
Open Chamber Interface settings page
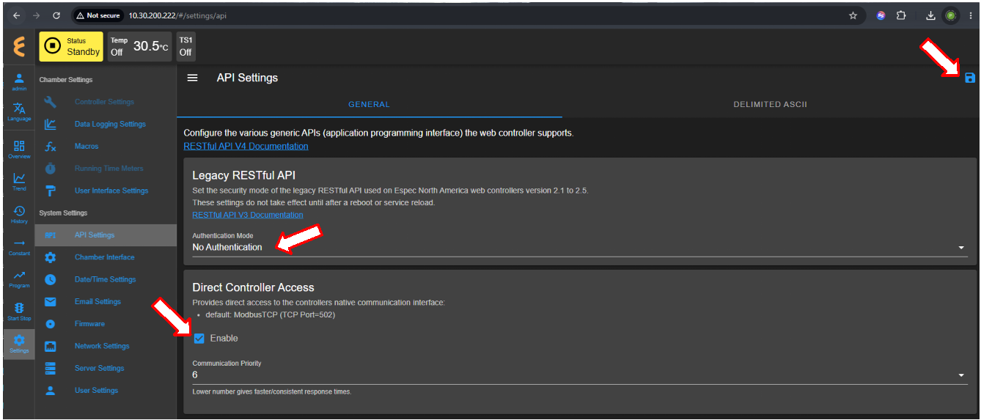click(x=105, y=257)
